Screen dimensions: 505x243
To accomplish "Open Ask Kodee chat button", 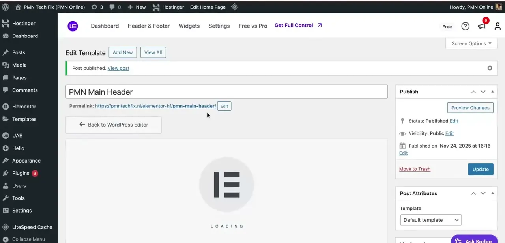I will pyautogui.click(x=474, y=239).
